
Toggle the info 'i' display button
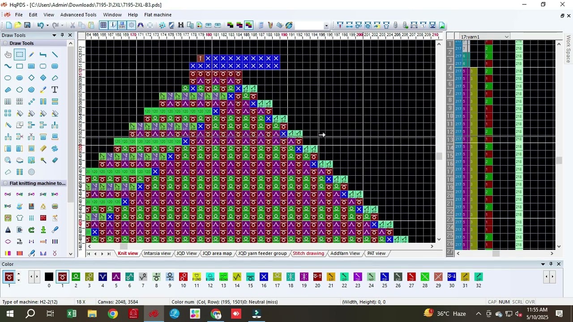(x=113, y=25)
